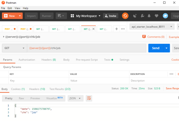The width and height of the screenshot is (179, 121).
Task: Click the 25ms time value
Action: 142,89
